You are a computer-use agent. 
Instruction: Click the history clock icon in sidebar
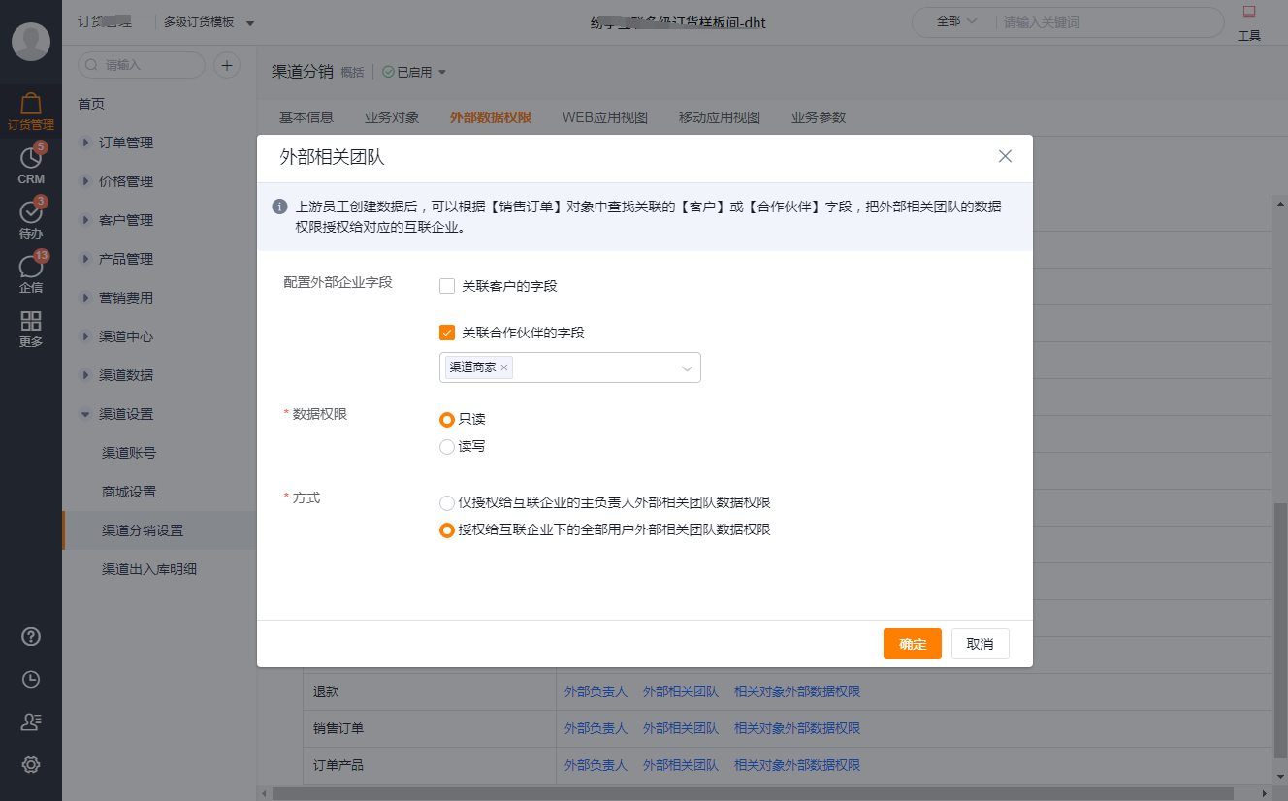[31, 679]
